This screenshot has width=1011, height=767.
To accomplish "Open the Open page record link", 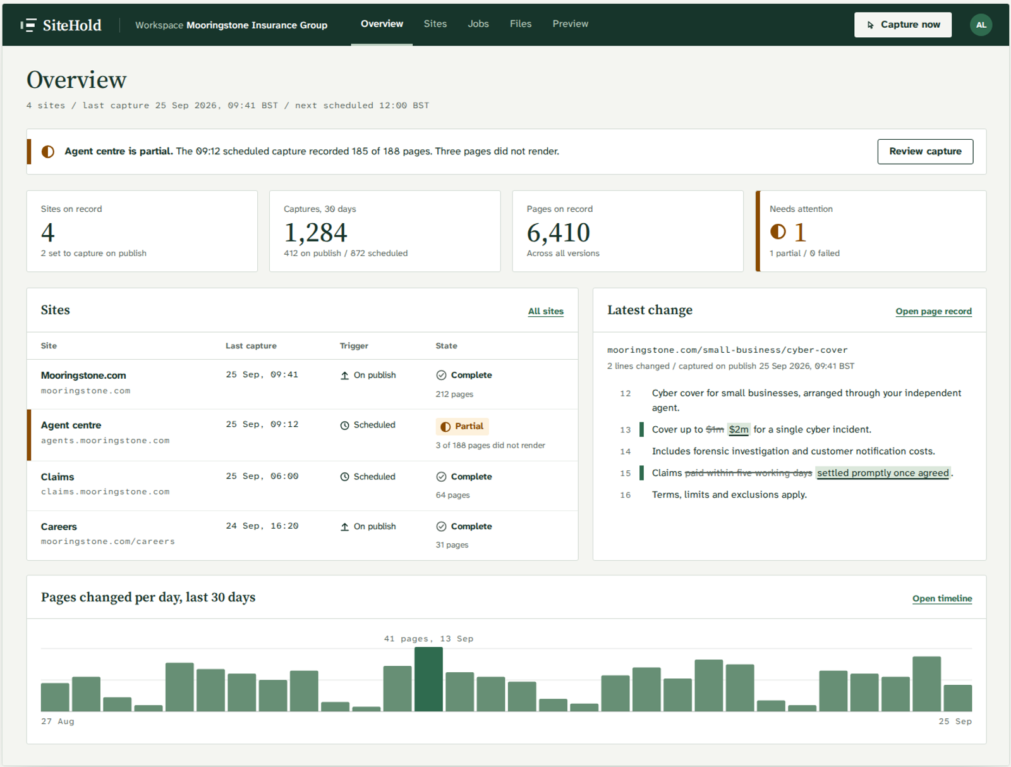I will 933,311.
